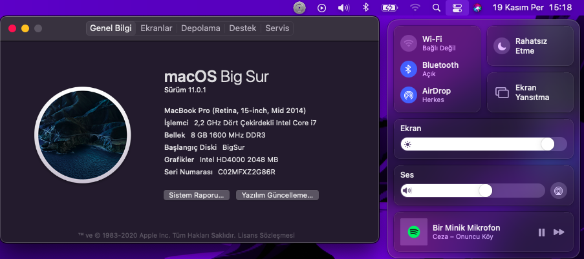Click the battery charging icon in menu bar
The image size is (584, 259).
(389, 8)
